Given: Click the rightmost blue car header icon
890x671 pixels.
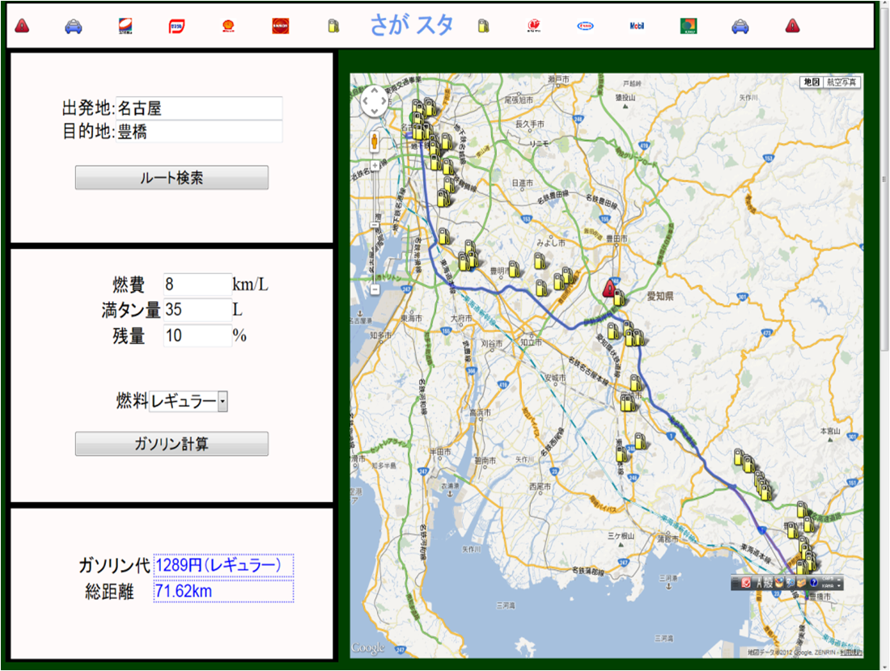Looking at the screenshot, I should point(740,27).
